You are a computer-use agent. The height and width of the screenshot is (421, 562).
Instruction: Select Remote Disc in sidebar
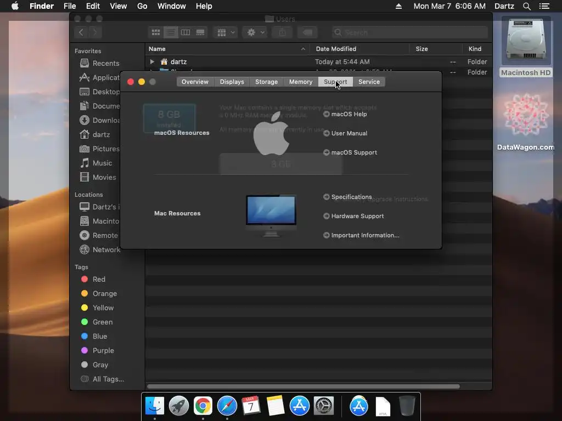tap(100, 236)
